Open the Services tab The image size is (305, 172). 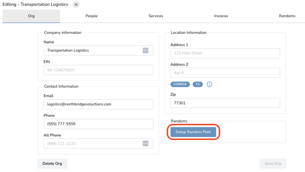(156, 16)
